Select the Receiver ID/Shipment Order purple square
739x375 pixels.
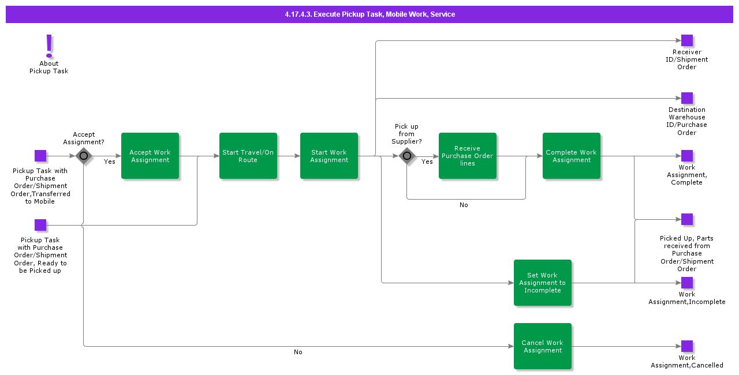[x=687, y=40]
